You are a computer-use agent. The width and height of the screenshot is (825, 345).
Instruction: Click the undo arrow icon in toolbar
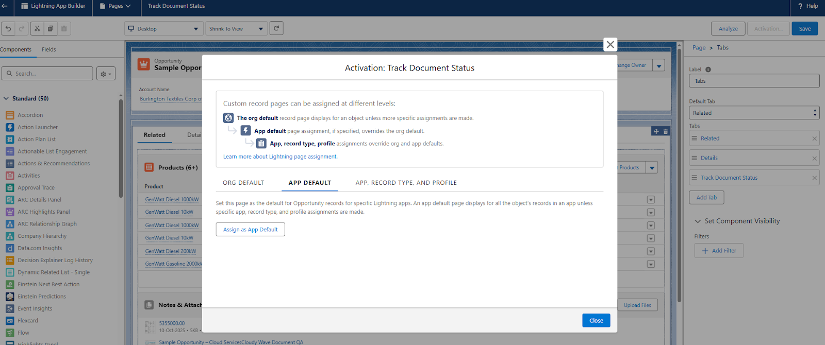8,29
